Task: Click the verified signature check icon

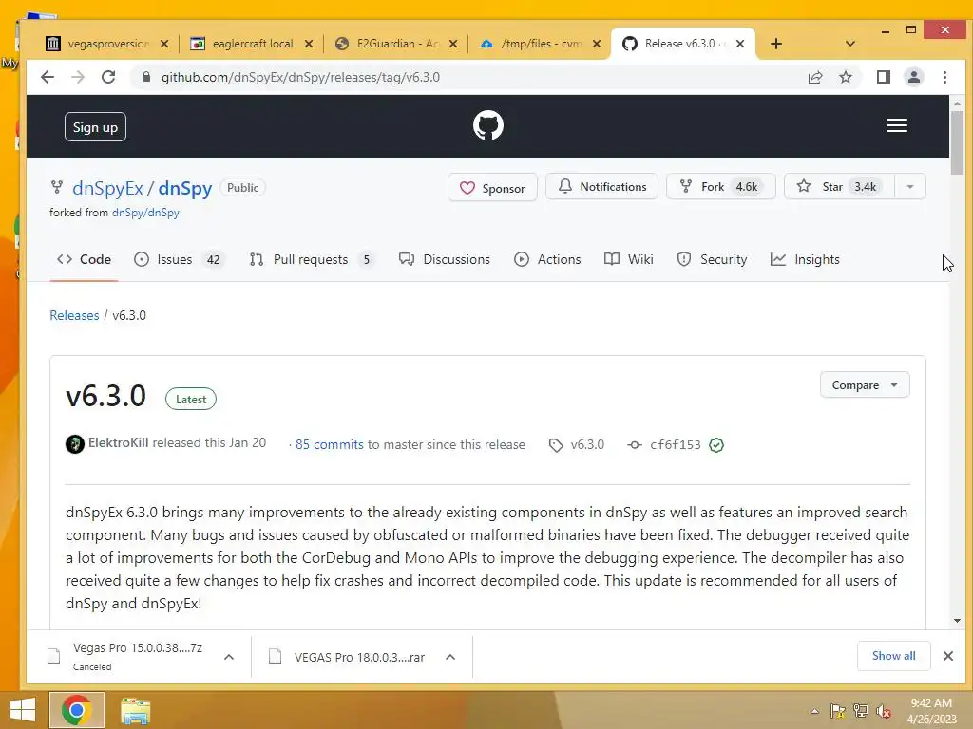Action: coord(716,444)
